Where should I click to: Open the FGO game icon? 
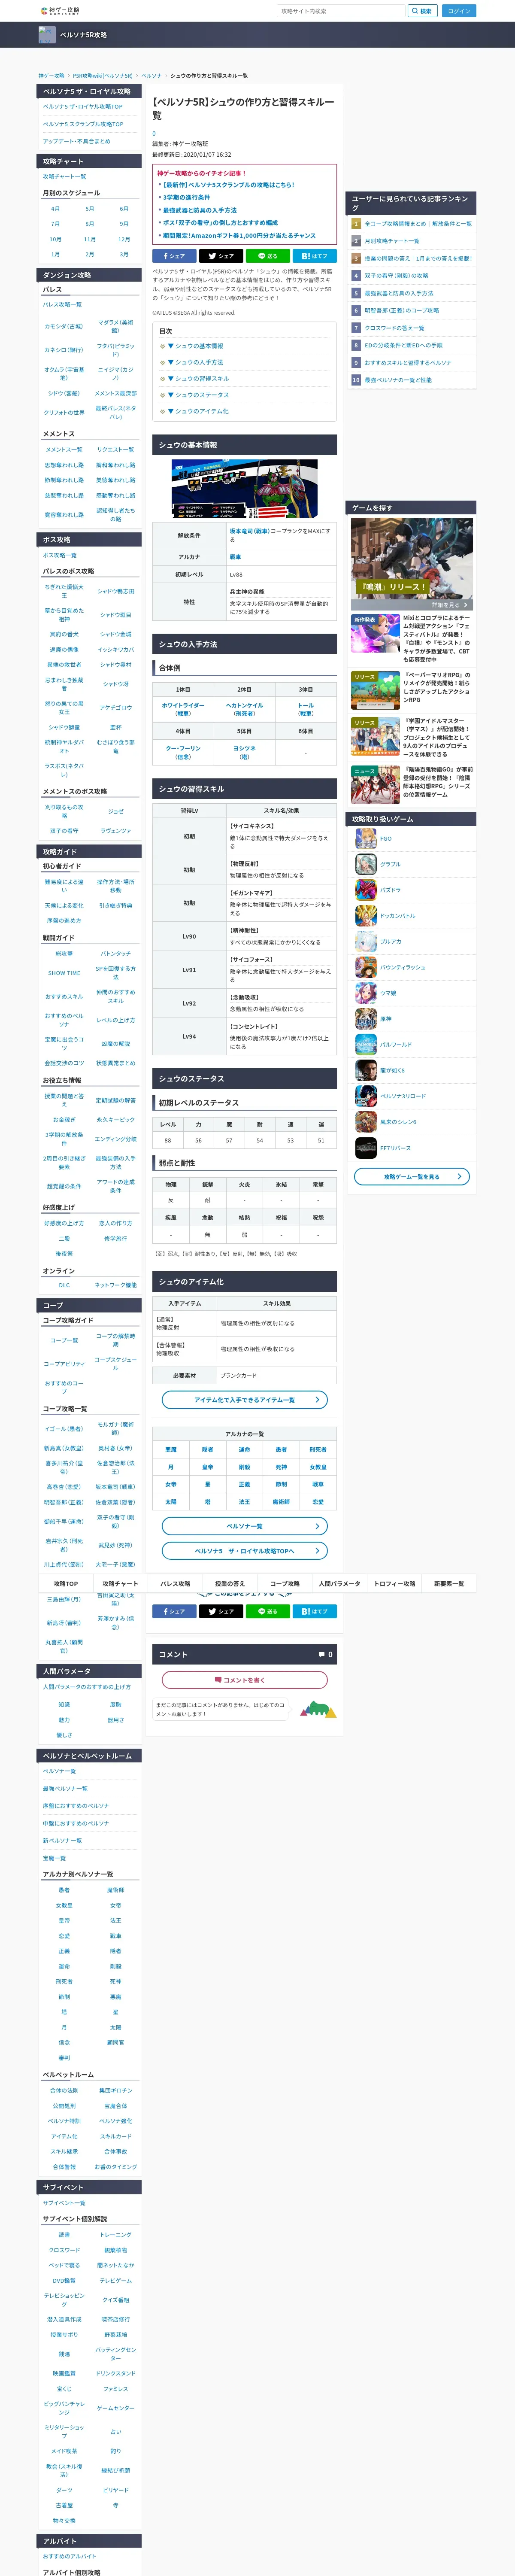366,838
